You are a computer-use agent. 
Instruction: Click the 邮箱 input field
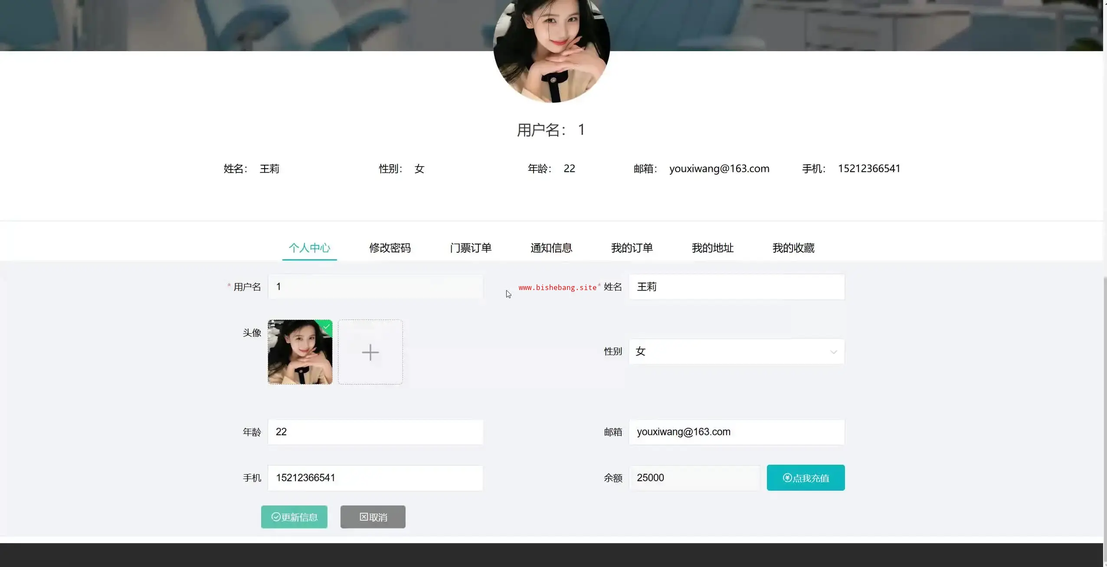tap(736, 432)
